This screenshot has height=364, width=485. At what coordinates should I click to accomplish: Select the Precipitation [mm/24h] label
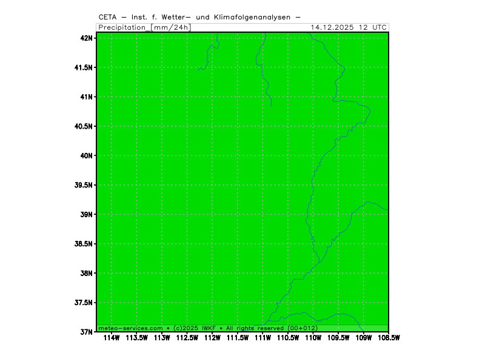(144, 27)
